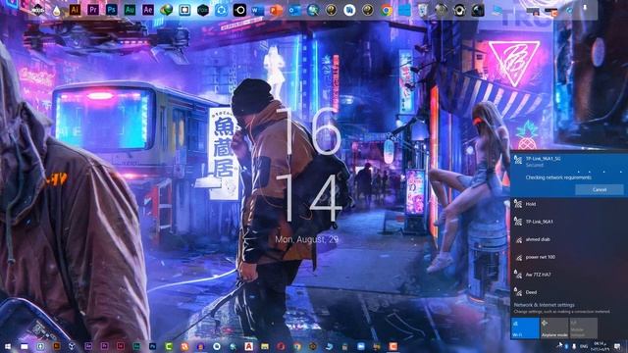Viewport: 628px width, 353px height.
Task: Open Adobe Illustrator from the top dock
Action: (x=75, y=10)
